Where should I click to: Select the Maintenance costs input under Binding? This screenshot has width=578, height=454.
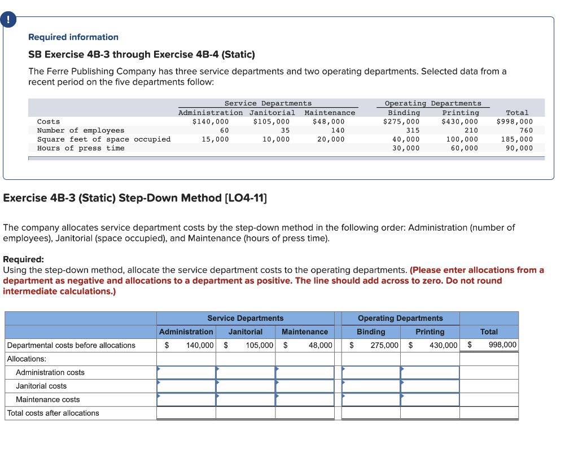(370, 399)
